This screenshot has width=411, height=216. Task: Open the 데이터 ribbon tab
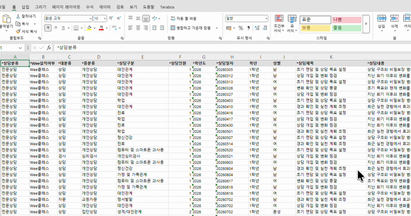[x=105, y=7]
